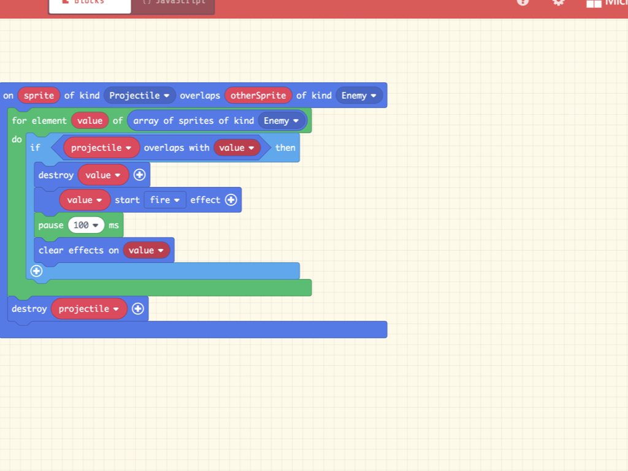This screenshot has width=628, height=471.
Task: Expand start fire effect block plus icon
Action: tap(231, 200)
